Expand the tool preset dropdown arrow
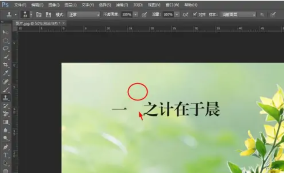284x173 pixels. 16,15
